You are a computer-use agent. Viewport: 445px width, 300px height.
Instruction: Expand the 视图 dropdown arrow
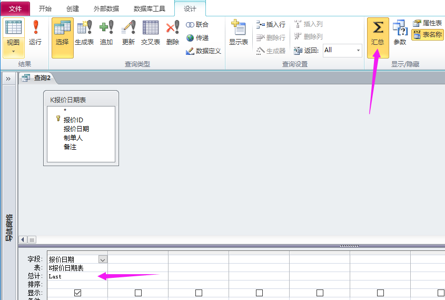pyautogui.click(x=13, y=52)
